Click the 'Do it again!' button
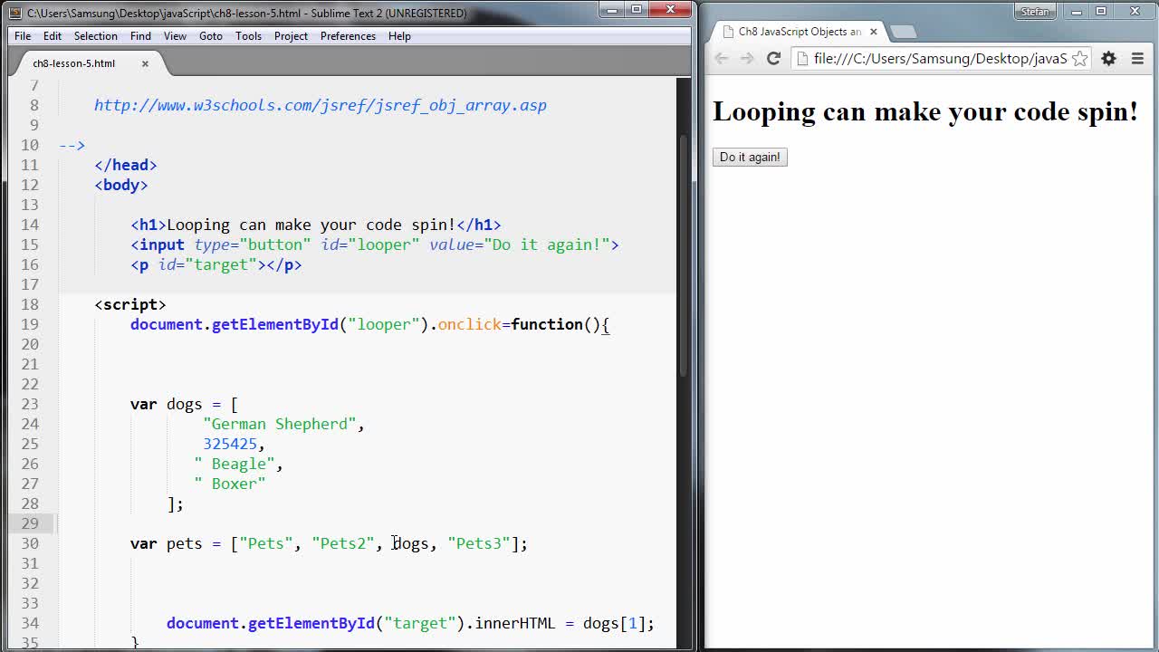The width and height of the screenshot is (1159, 652). (x=750, y=157)
